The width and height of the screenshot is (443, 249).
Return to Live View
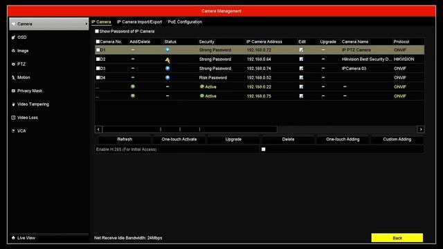(26, 238)
